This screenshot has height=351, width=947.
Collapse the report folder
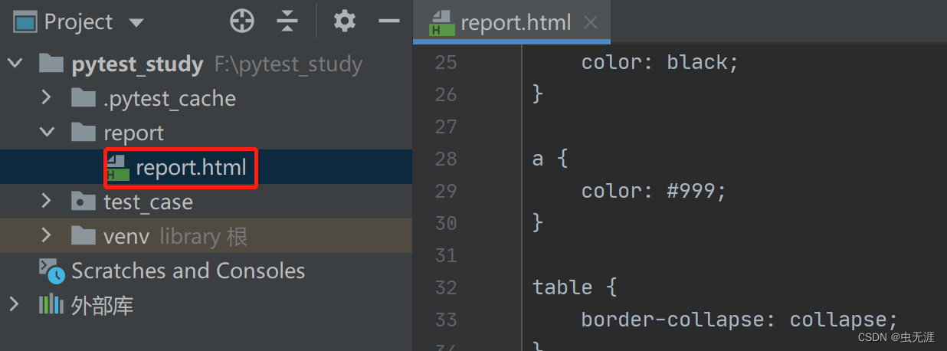pos(46,133)
